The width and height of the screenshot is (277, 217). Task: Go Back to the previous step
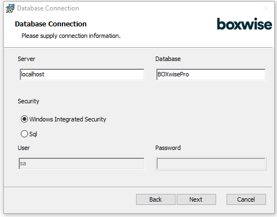[156, 199]
